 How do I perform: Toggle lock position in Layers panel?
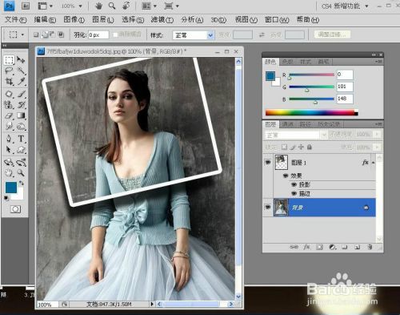[301, 147]
